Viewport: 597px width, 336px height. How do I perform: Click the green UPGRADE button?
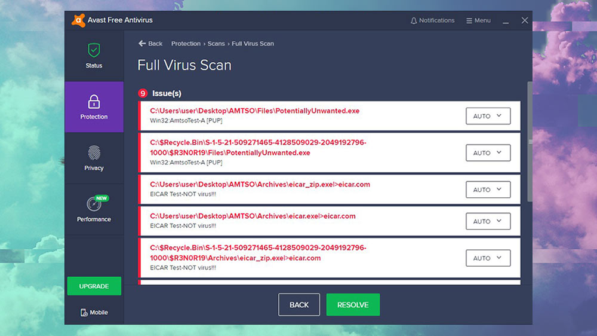coord(94,286)
